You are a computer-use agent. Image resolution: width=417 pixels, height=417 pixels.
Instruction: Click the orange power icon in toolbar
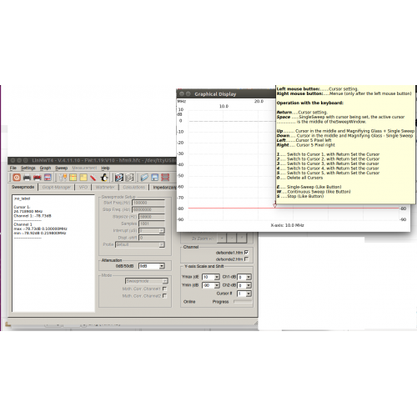pyautogui.click(x=17, y=178)
